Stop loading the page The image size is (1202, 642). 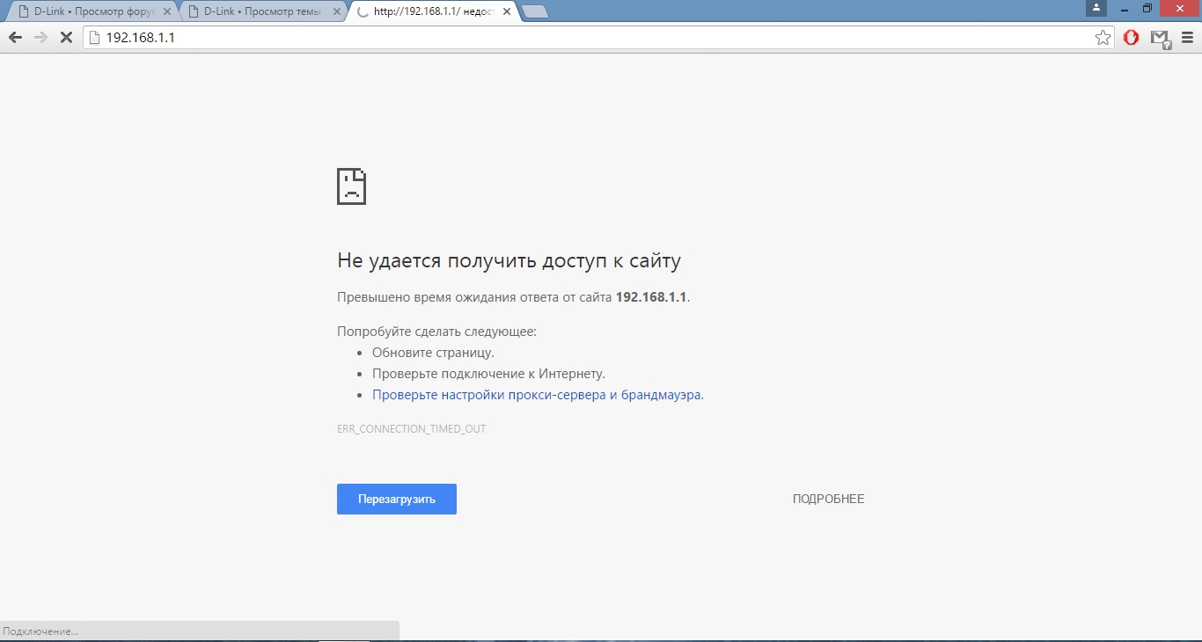click(x=66, y=38)
